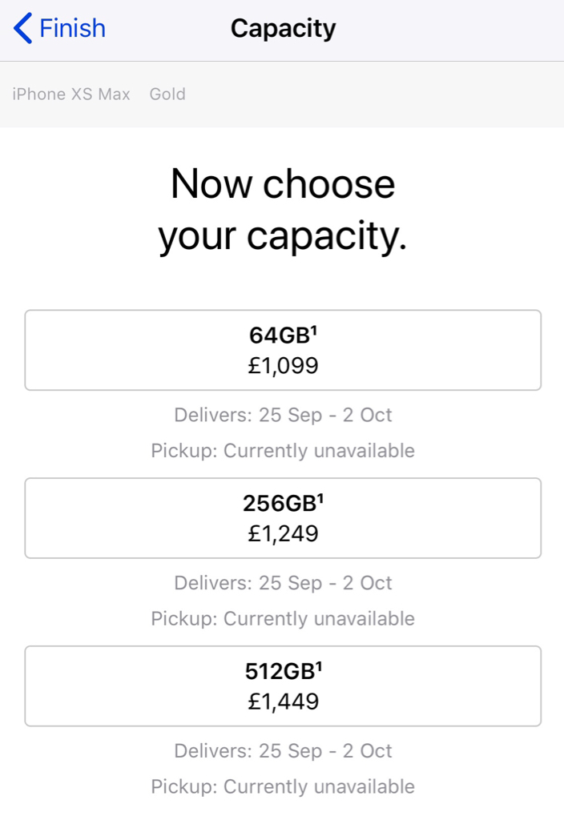
Task: Tap the £1,249 price label
Action: coord(283,533)
